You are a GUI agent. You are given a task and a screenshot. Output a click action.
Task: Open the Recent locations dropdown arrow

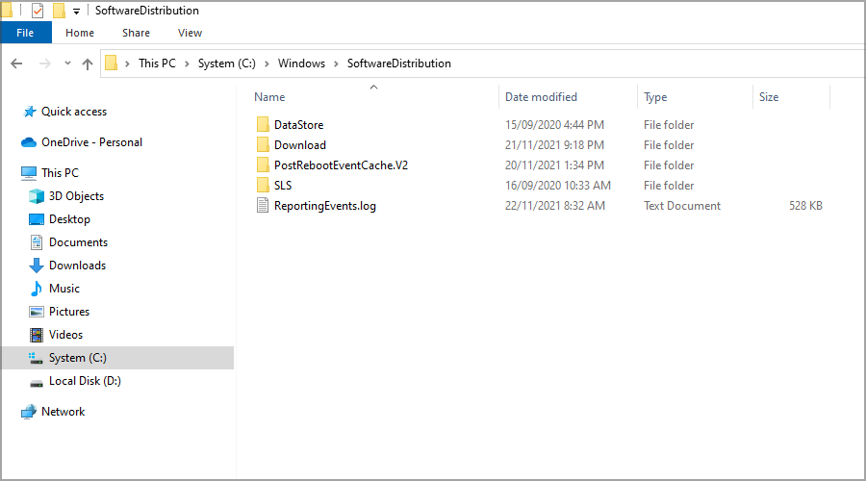tap(67, 63)
